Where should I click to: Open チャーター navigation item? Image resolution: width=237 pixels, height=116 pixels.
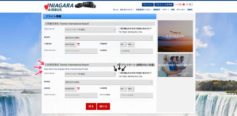pos(181,10)
